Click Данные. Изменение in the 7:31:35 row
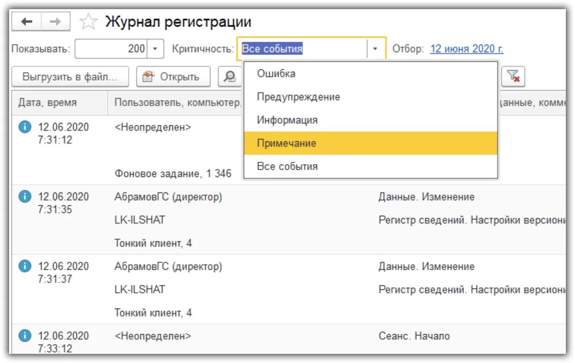The width and height of the screenshot is (575, 363). point(426,197)
